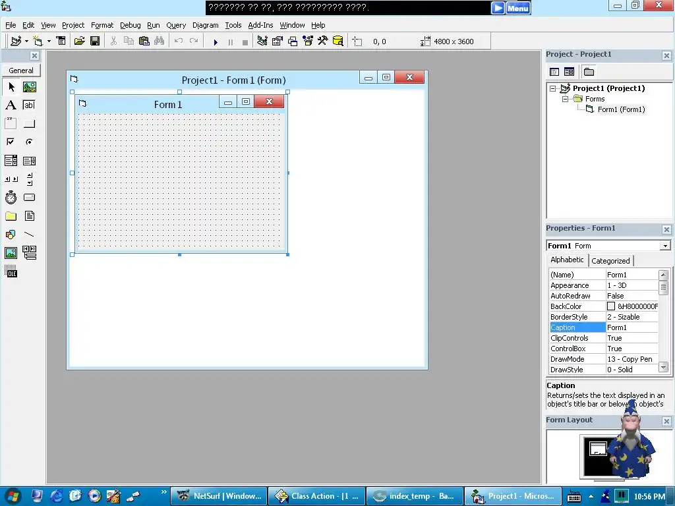Click the Menu button at top
The width and height of the screenshot is (675, 506).
pos(517,8)
